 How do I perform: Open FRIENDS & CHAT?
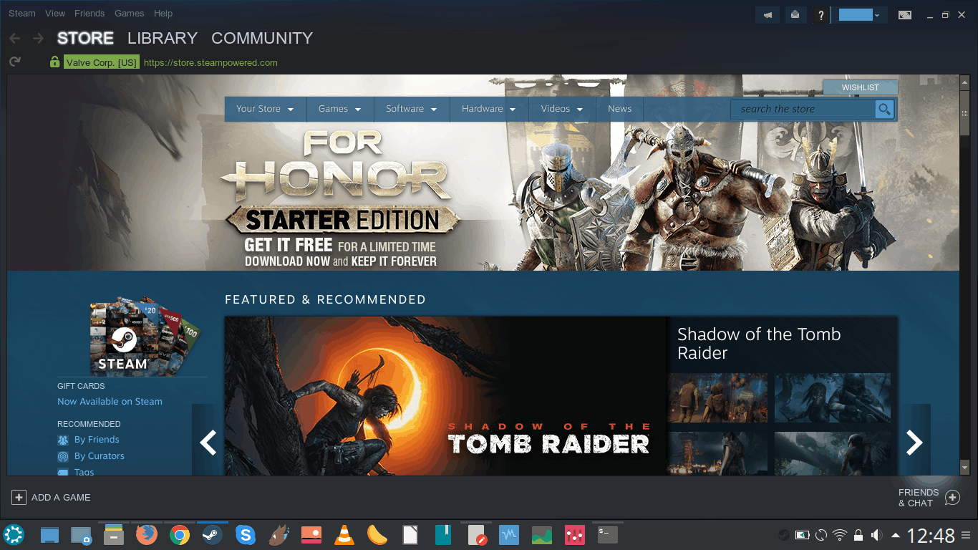(919, 498)
